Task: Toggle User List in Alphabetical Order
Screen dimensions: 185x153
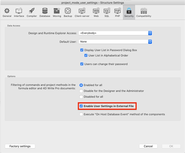Action: [x=86, y=55]
